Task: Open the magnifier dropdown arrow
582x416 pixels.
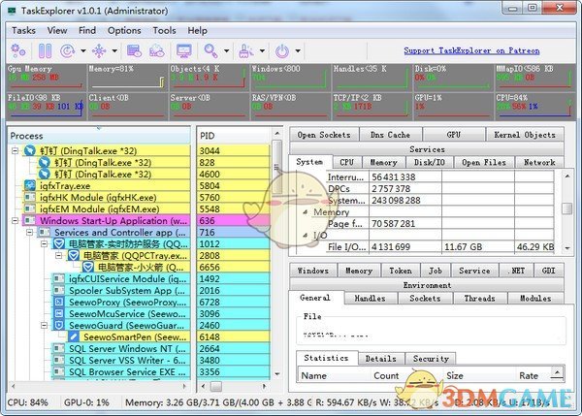Action: (x=226, y=50)
